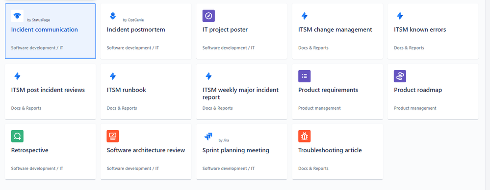Click the lightning icon on ITSM change management
Viewport: 490px width, 190px height.
[305, 16]
